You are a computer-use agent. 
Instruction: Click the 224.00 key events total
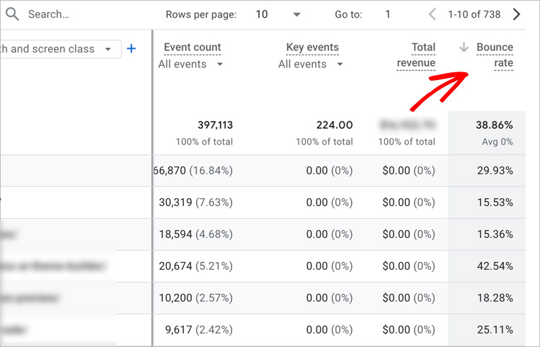334,125
